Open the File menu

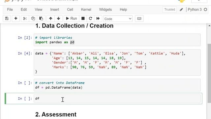click(10, 10)
